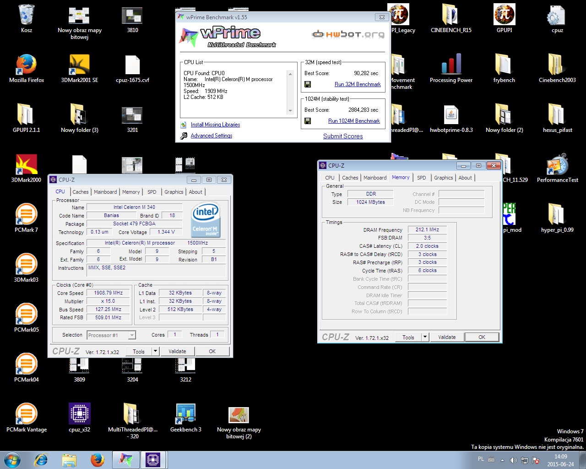Switch to CPU tab in right CPU-Z
This screenshot has width=586, height=469.
click(330, 178)
